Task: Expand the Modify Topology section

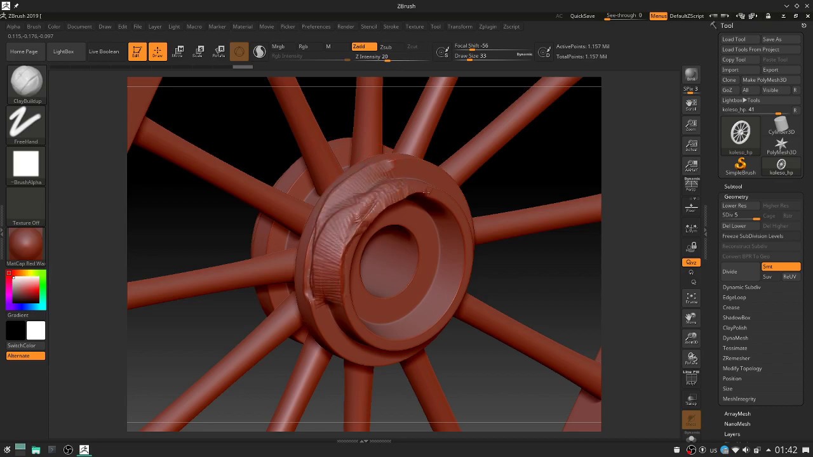Action: coord(742,369)
